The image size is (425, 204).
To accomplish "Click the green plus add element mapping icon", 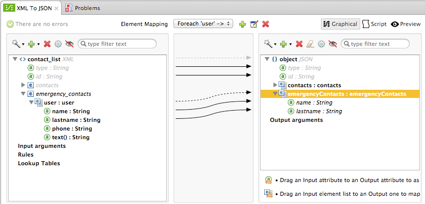I will [242, 24].
